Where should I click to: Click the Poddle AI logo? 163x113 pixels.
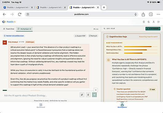click(x=9, y=22)
